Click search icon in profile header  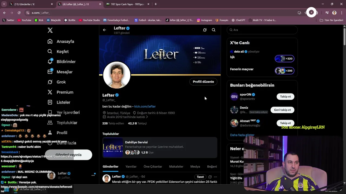tap(214, 30)
